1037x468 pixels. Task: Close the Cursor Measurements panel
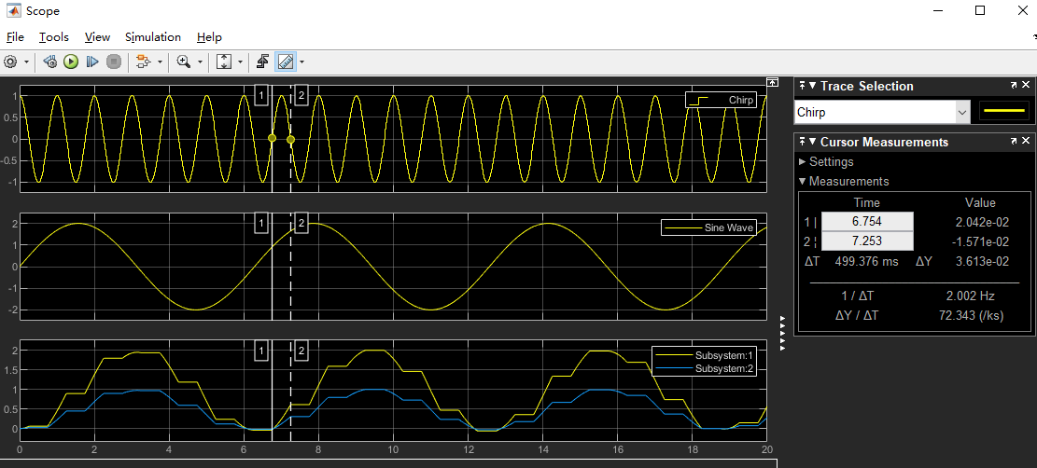(x=1026, y=142)
